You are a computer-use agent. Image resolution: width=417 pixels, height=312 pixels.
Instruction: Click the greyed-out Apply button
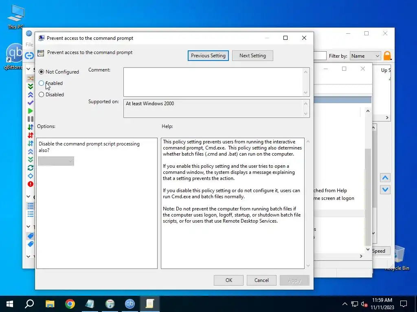point(294,280)
